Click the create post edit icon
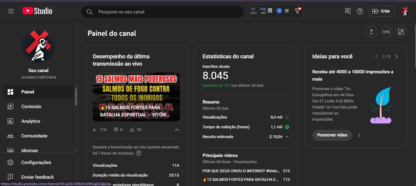This screenshot has width=416, height=186. [x=401, y=32]
